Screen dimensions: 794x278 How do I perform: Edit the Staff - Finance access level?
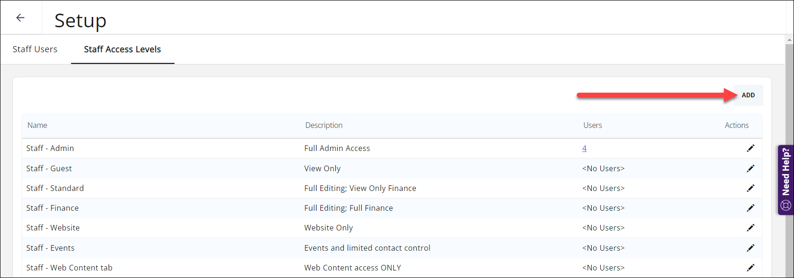click(751, 207)
